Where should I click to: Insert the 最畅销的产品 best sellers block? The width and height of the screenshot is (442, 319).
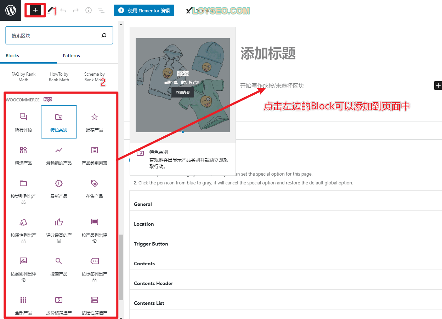tap(59, 155)
